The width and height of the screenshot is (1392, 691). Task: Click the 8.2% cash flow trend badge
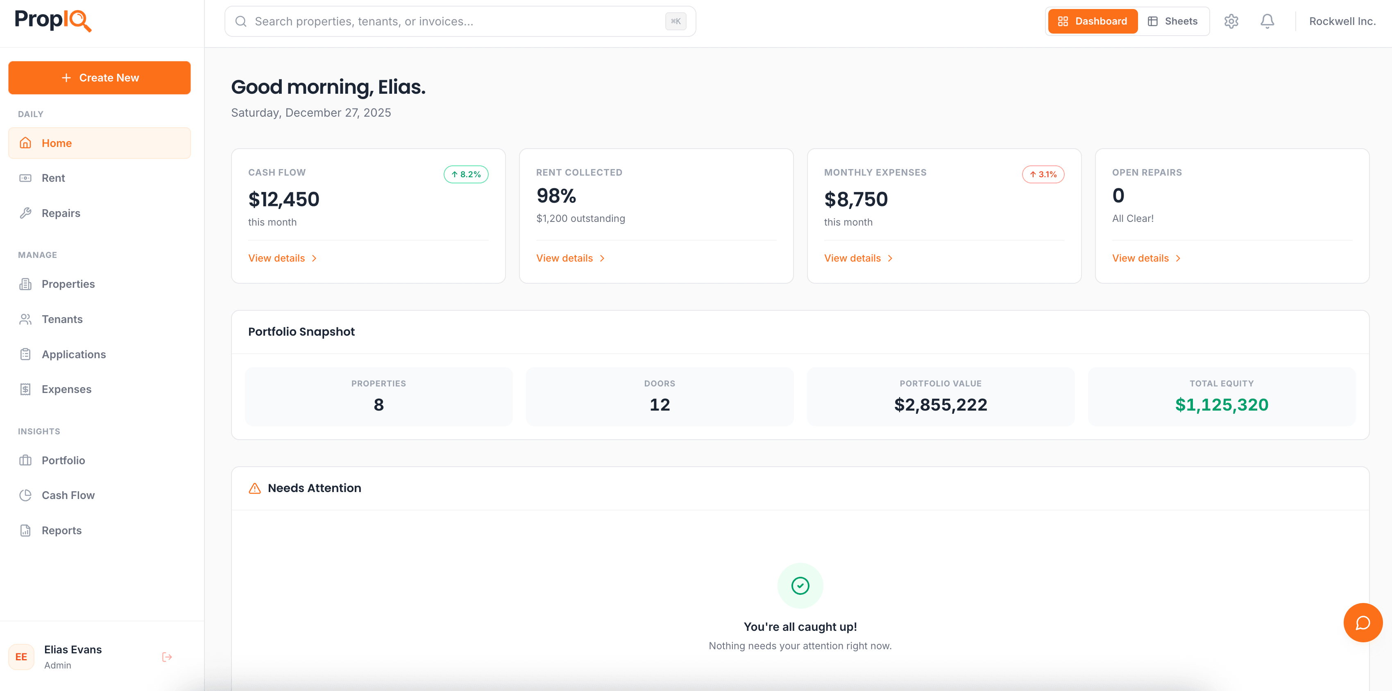[x=465, y=174]
